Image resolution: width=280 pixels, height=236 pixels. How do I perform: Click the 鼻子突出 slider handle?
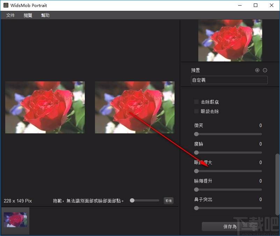click(197, 208)
